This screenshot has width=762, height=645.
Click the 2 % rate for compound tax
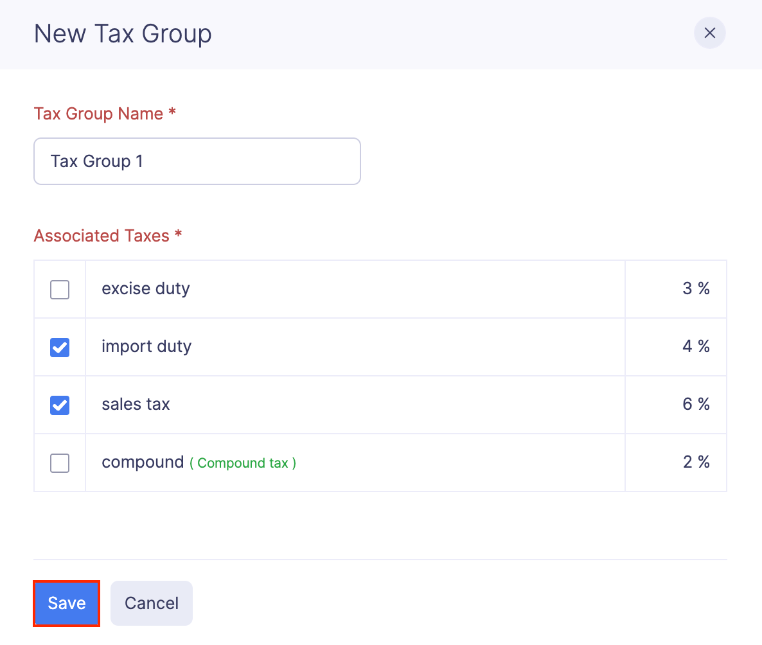tap(696, 462)
